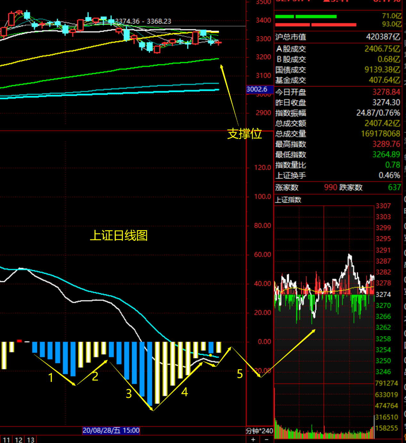Select the B股成交 row label
406x443 pixels.
[291, 59]
